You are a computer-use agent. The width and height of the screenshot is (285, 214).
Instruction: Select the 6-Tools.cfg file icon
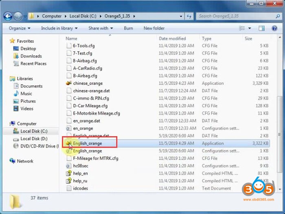tap(69, 46)
